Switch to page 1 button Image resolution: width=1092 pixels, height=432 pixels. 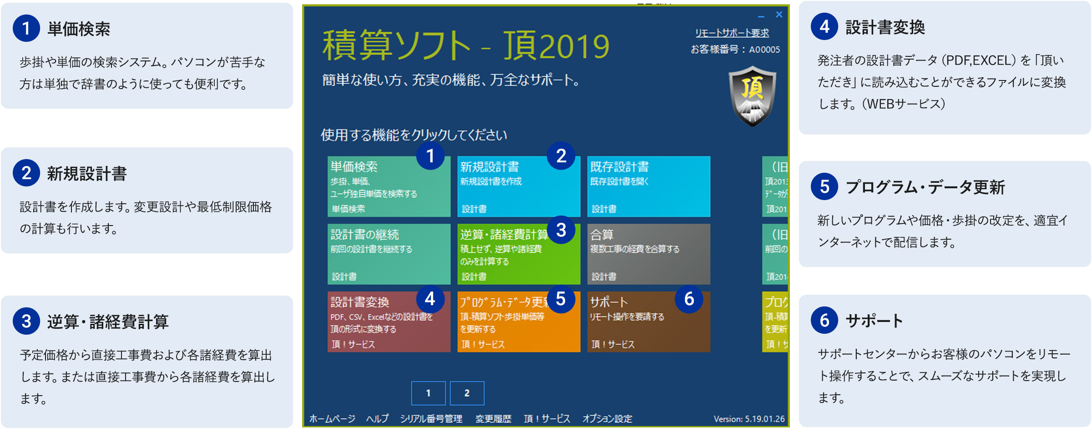click(428, 393)
